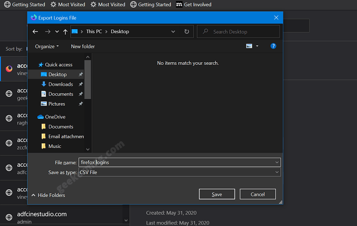Go forward using the dialog's right arrow
The width and height of the screenshot is (357, 226).
pos(47,32)
